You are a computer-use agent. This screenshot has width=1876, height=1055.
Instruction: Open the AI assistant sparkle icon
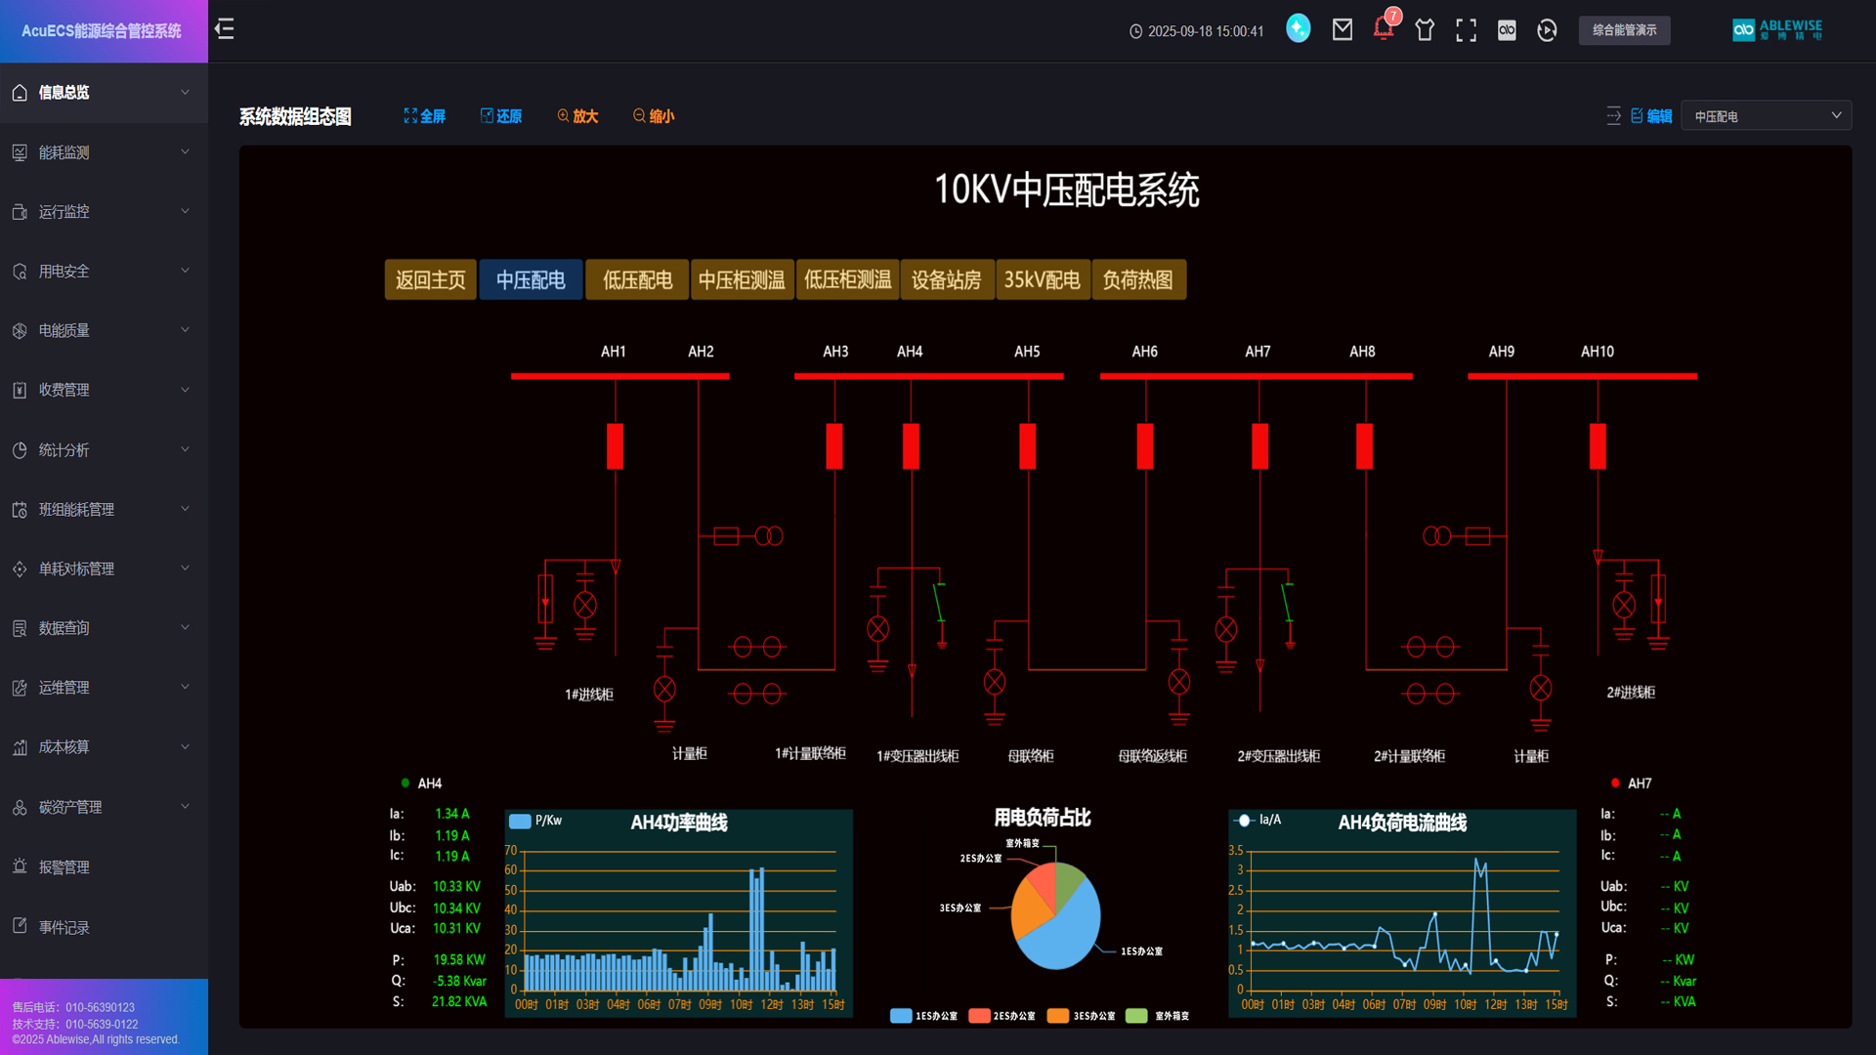1298,28
